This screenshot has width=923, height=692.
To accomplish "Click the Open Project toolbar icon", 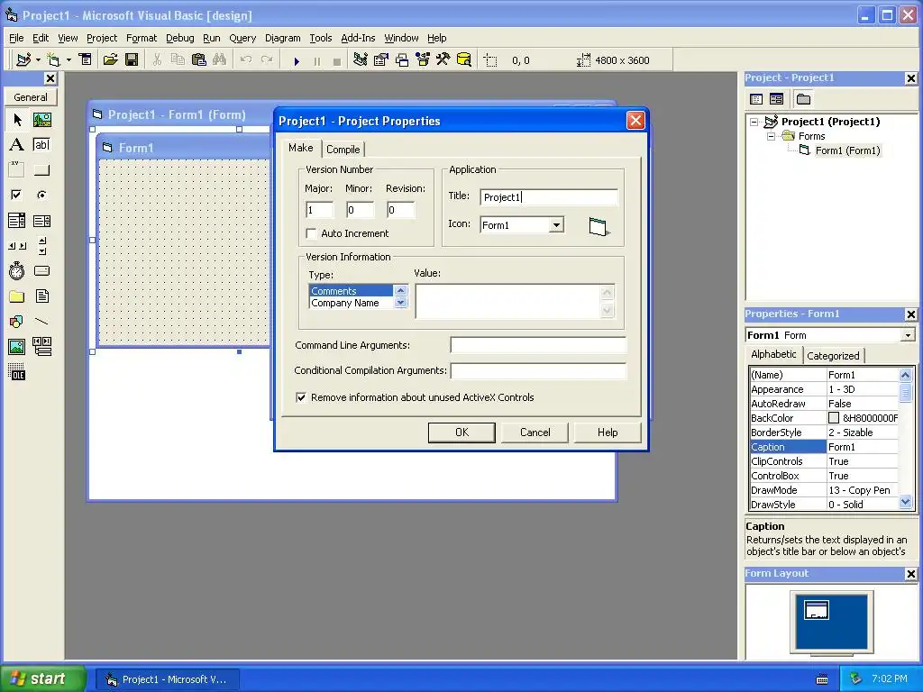I will click(110, 60).
